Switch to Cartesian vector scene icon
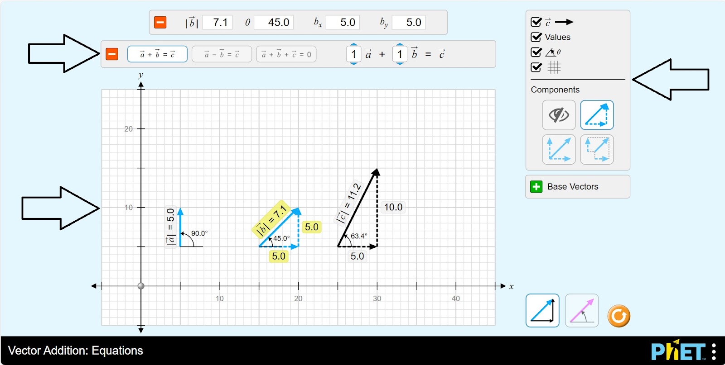The height and width of the screenshot is (365, 725). tap(542, 311)
